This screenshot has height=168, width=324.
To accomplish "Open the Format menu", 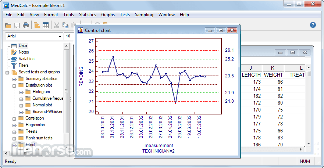I will click(51, 15).
